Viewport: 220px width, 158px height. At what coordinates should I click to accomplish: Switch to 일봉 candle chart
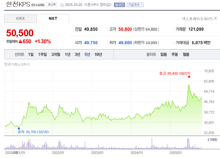(x=164, y=54)
